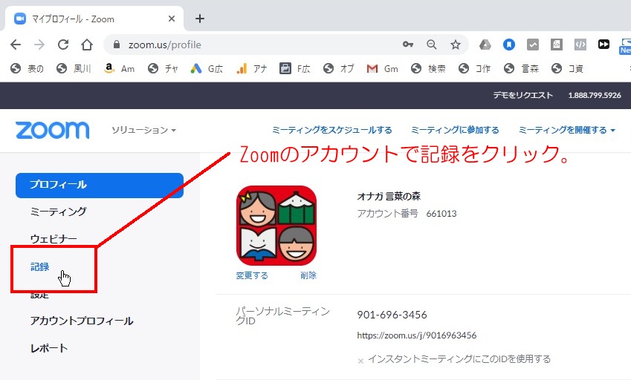Click デモをリクエスト in top bar
The height and width of the screenshot is (380, 631).
(x=522, y=95)
